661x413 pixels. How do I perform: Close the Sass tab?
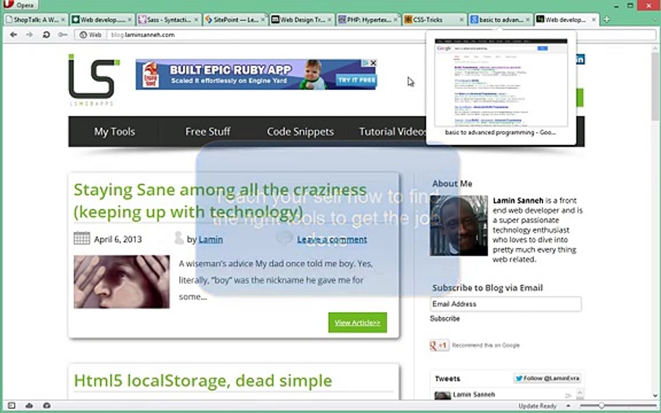(x=196, y=20)
